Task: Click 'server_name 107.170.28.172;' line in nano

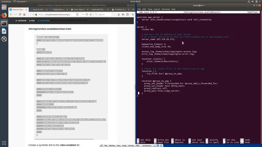Action: [x=158, y=39]
